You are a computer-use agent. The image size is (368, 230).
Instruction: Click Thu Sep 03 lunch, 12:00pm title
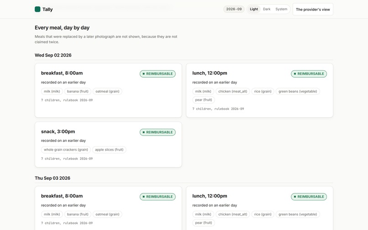[x=210, y=196]
